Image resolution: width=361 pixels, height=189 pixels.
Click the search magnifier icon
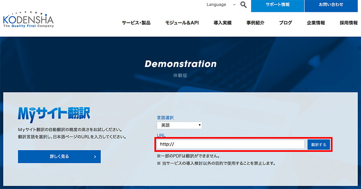pos(243,4)
